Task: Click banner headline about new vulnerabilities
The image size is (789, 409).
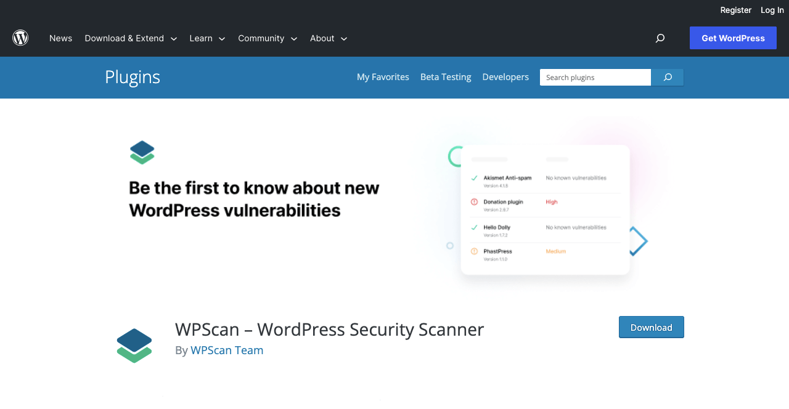Action: (254, 199)
